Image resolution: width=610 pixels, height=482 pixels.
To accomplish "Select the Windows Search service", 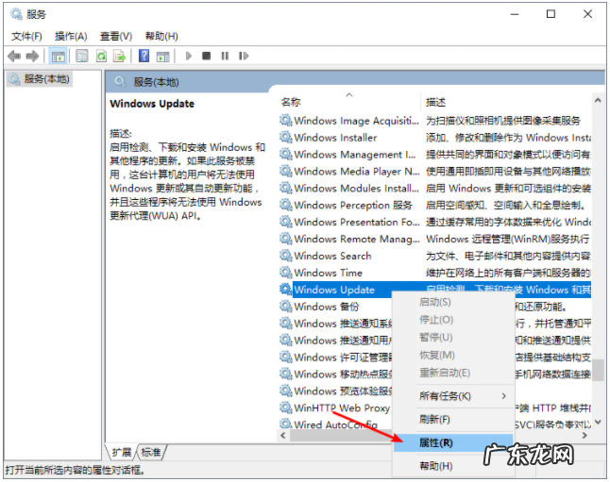I will (333, 256).
